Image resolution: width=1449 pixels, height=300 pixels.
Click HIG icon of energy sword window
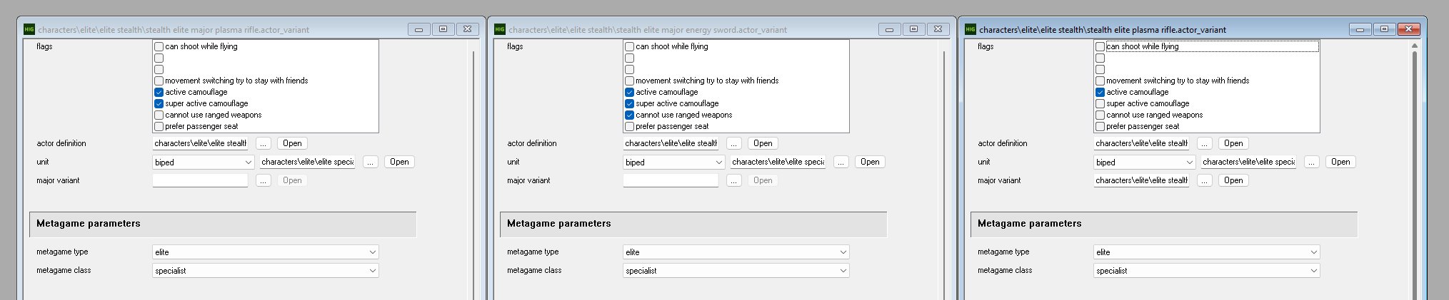coord(500,29)
